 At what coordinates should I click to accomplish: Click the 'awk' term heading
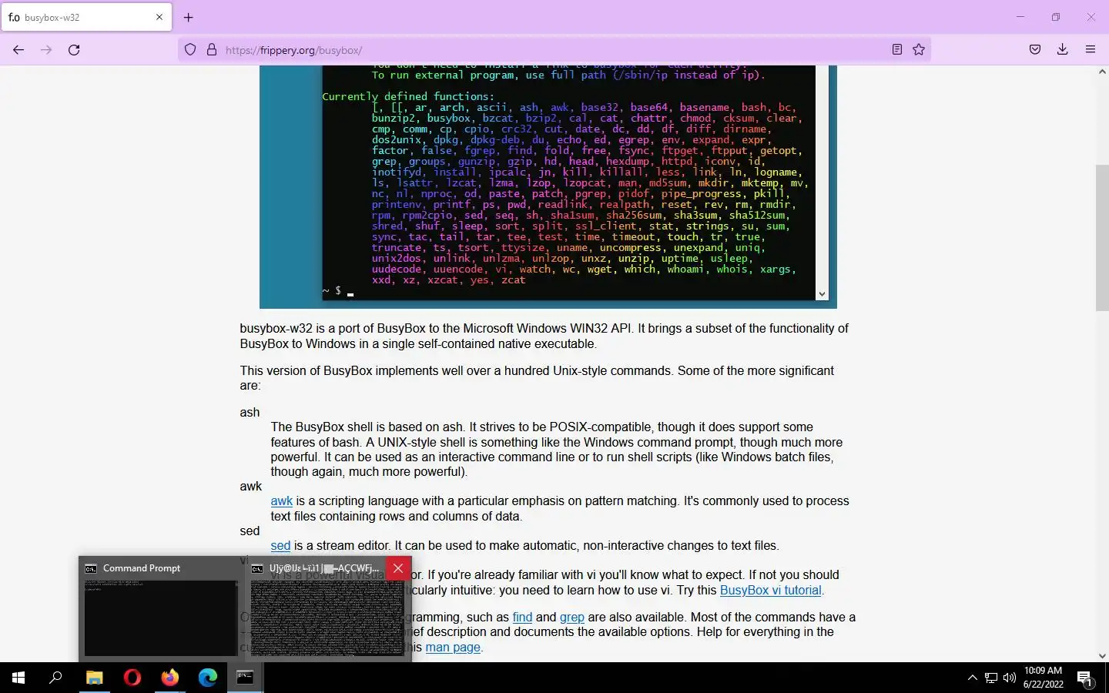pos(251,487)
